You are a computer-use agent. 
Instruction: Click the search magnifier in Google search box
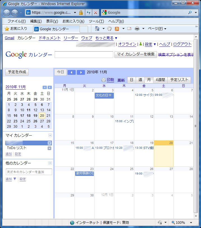[x=190, y=13]
